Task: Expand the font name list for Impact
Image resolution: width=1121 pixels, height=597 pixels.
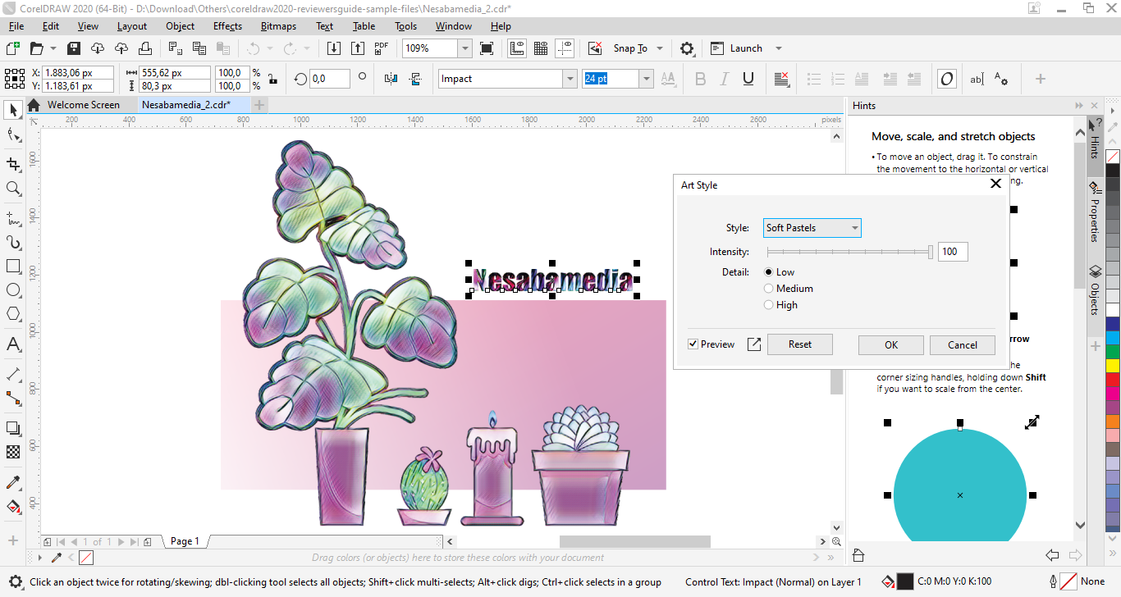Action: click(570, 79)
